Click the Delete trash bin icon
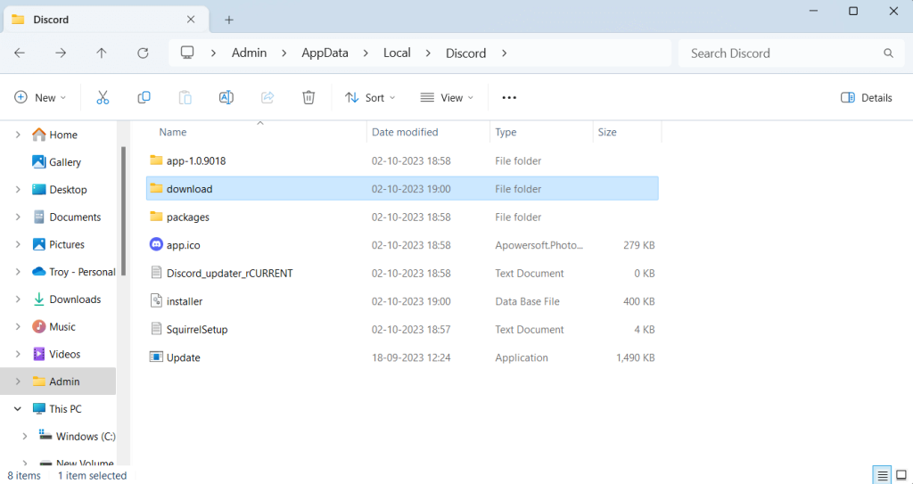 coord(308,97)
